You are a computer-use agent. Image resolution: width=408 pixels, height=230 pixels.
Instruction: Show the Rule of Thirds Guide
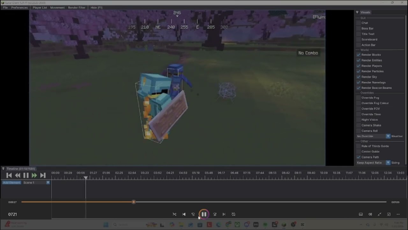click(359, 146)
